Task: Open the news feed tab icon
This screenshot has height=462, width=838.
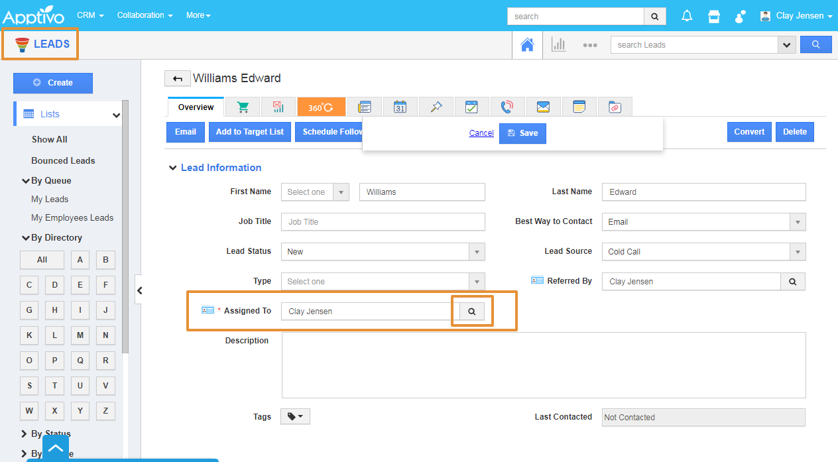Action: tap(365, 107)
